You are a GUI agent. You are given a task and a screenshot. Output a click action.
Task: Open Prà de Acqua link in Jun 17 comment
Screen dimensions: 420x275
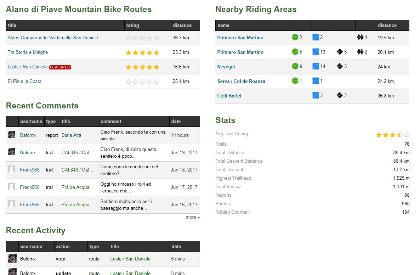click(75, 187)
